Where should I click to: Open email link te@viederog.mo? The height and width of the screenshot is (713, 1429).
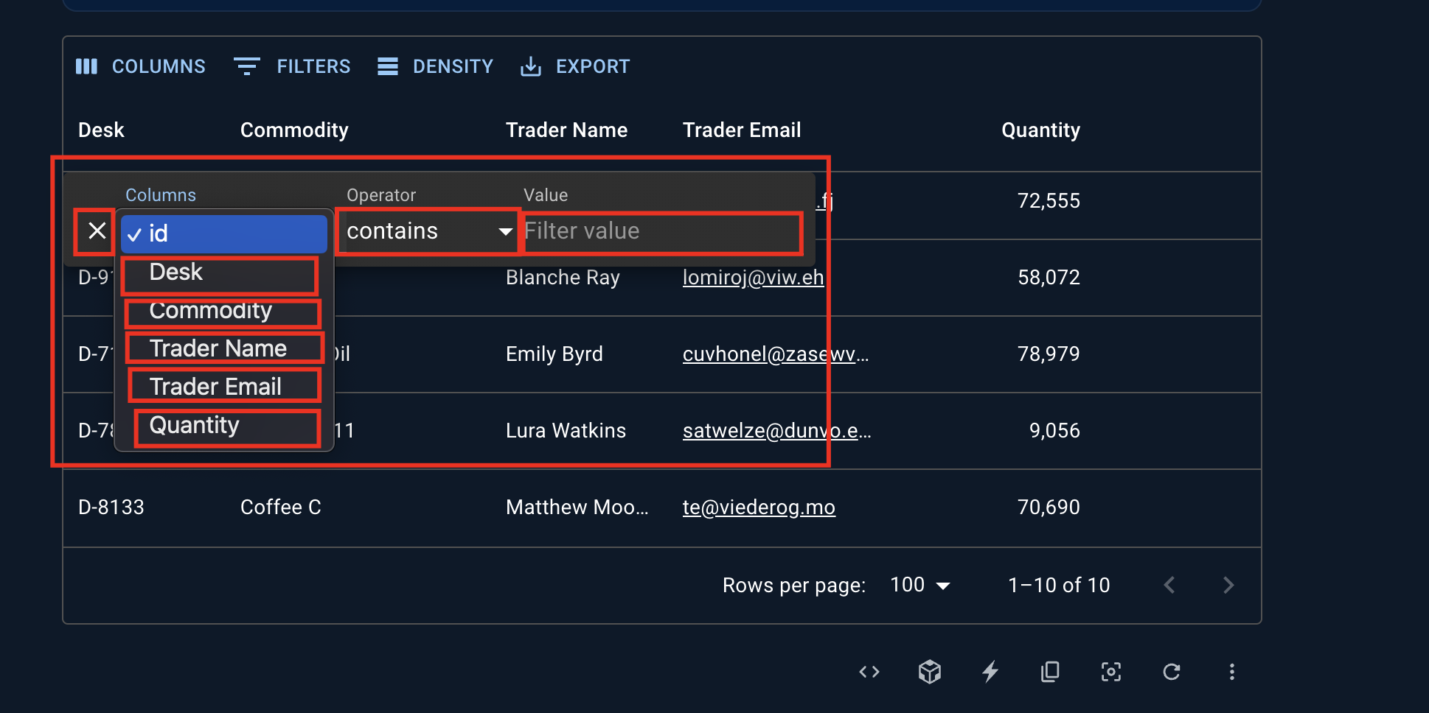pos(759,507)
